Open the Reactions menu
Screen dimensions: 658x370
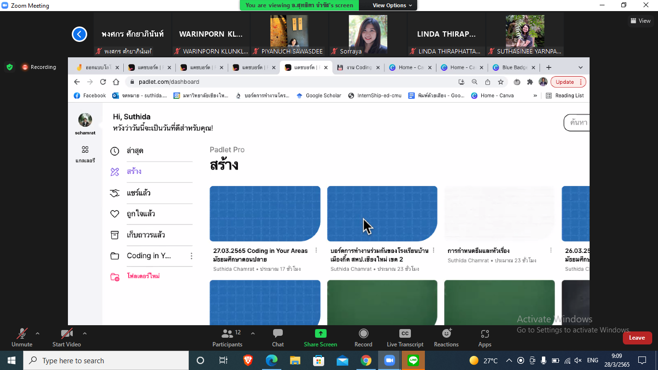(x=447, y=337)
